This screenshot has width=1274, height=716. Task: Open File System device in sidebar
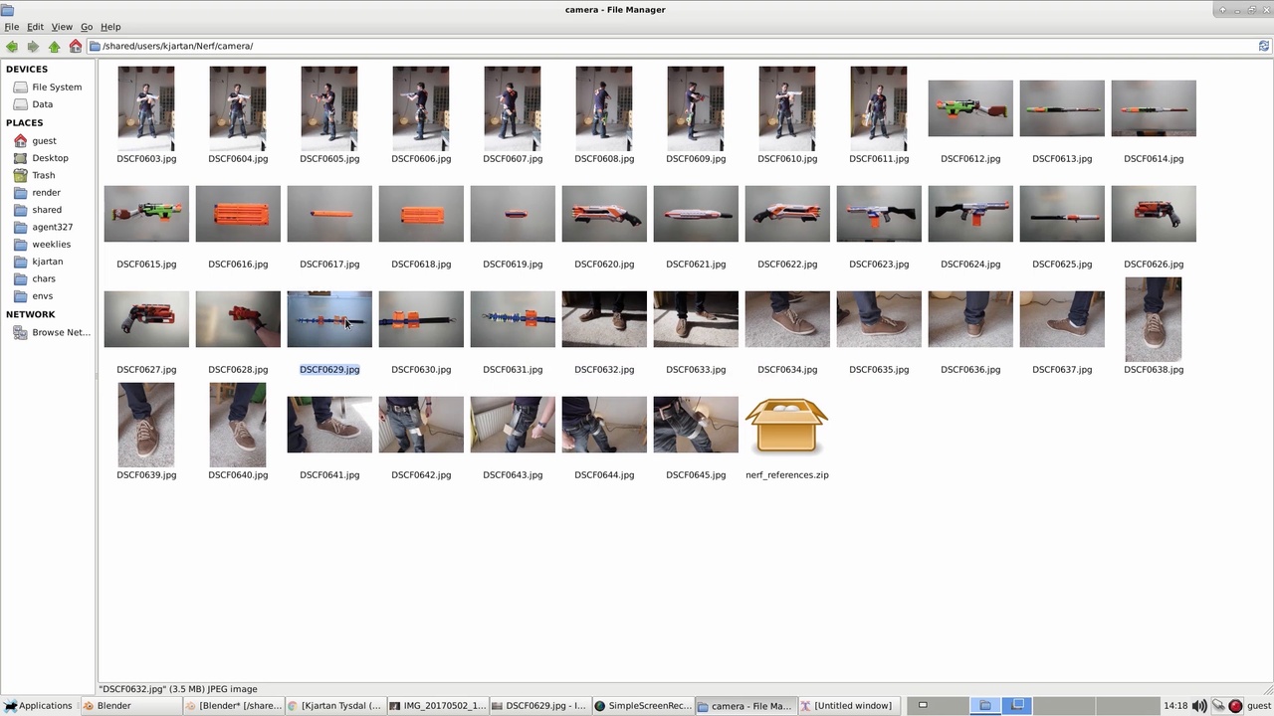point(48,87)
